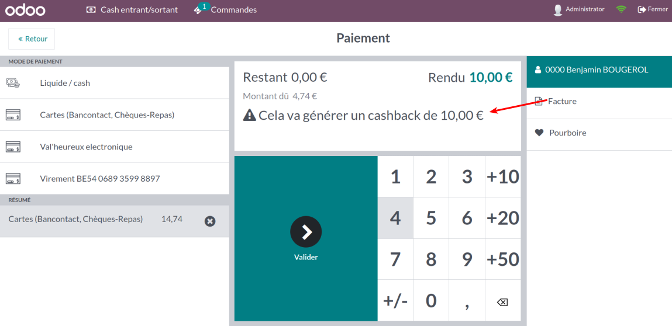
Task: Choose Cartes (Bancontact, Chèques-Repas) payment method
Action: click(115, 115)
